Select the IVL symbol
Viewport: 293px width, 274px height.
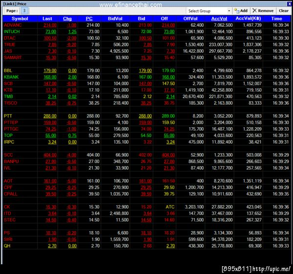[x=7, y=168]
